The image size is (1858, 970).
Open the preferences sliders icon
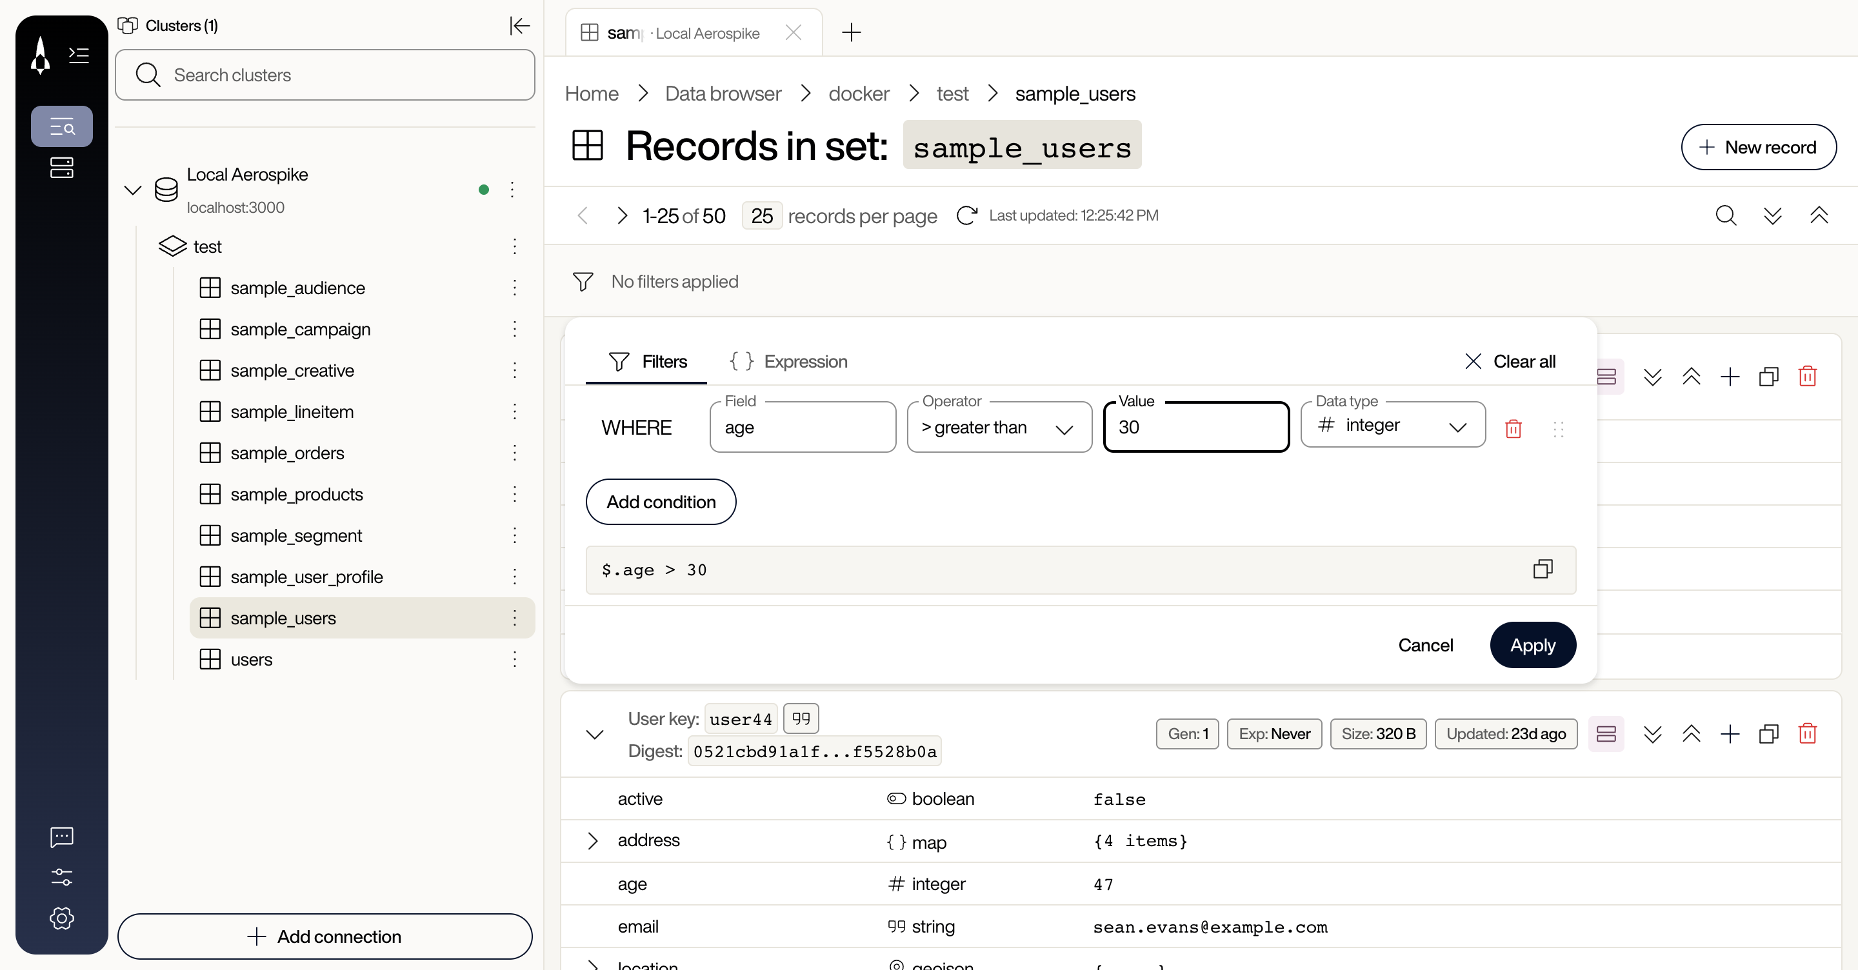62,877
